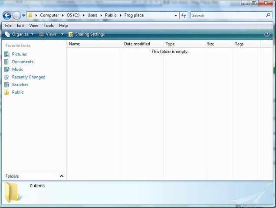Open the Tools menu
276x208 pixels.
click(49, 26)
